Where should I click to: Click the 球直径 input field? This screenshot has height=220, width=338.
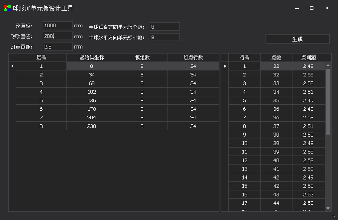coord(58,26)
